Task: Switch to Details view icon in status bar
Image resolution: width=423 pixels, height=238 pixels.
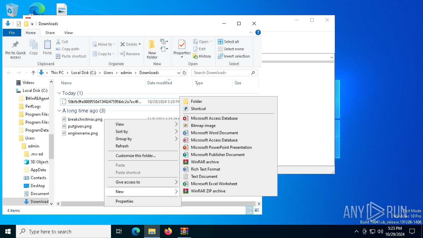Action: click(250, 210)
